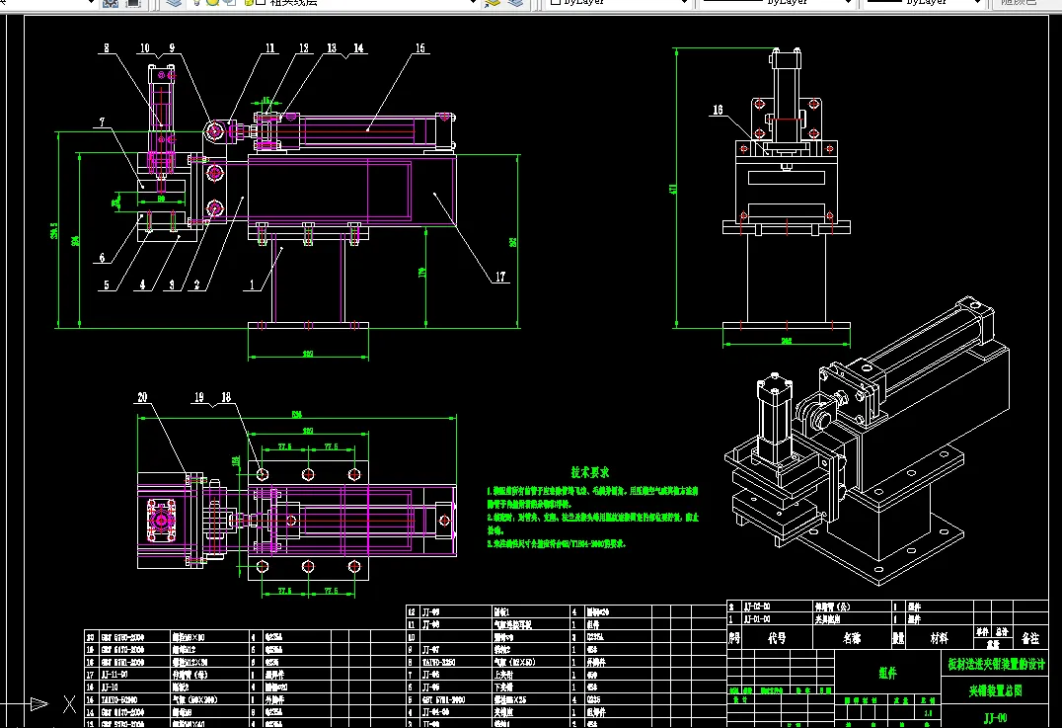Click part balloon number 16

coord(718,110)
